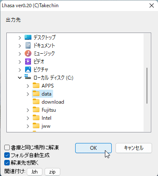Select the APPS folder icon
Viewport: 158px width, 176px height.
click(x=36, y=85)
